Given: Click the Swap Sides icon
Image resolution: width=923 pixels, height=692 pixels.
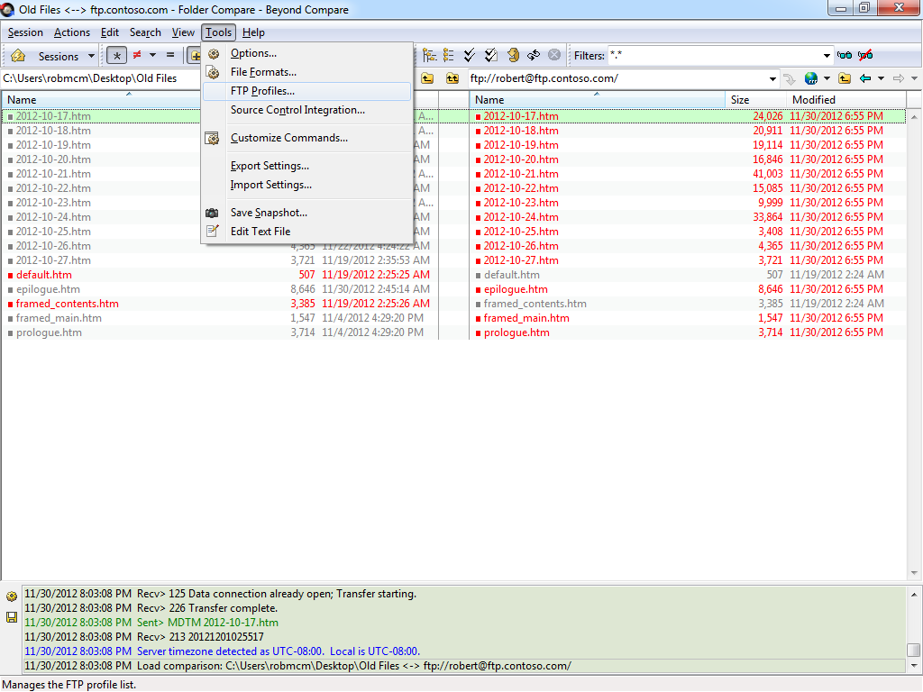Looking at the screenshot, I should click(534, 55).
